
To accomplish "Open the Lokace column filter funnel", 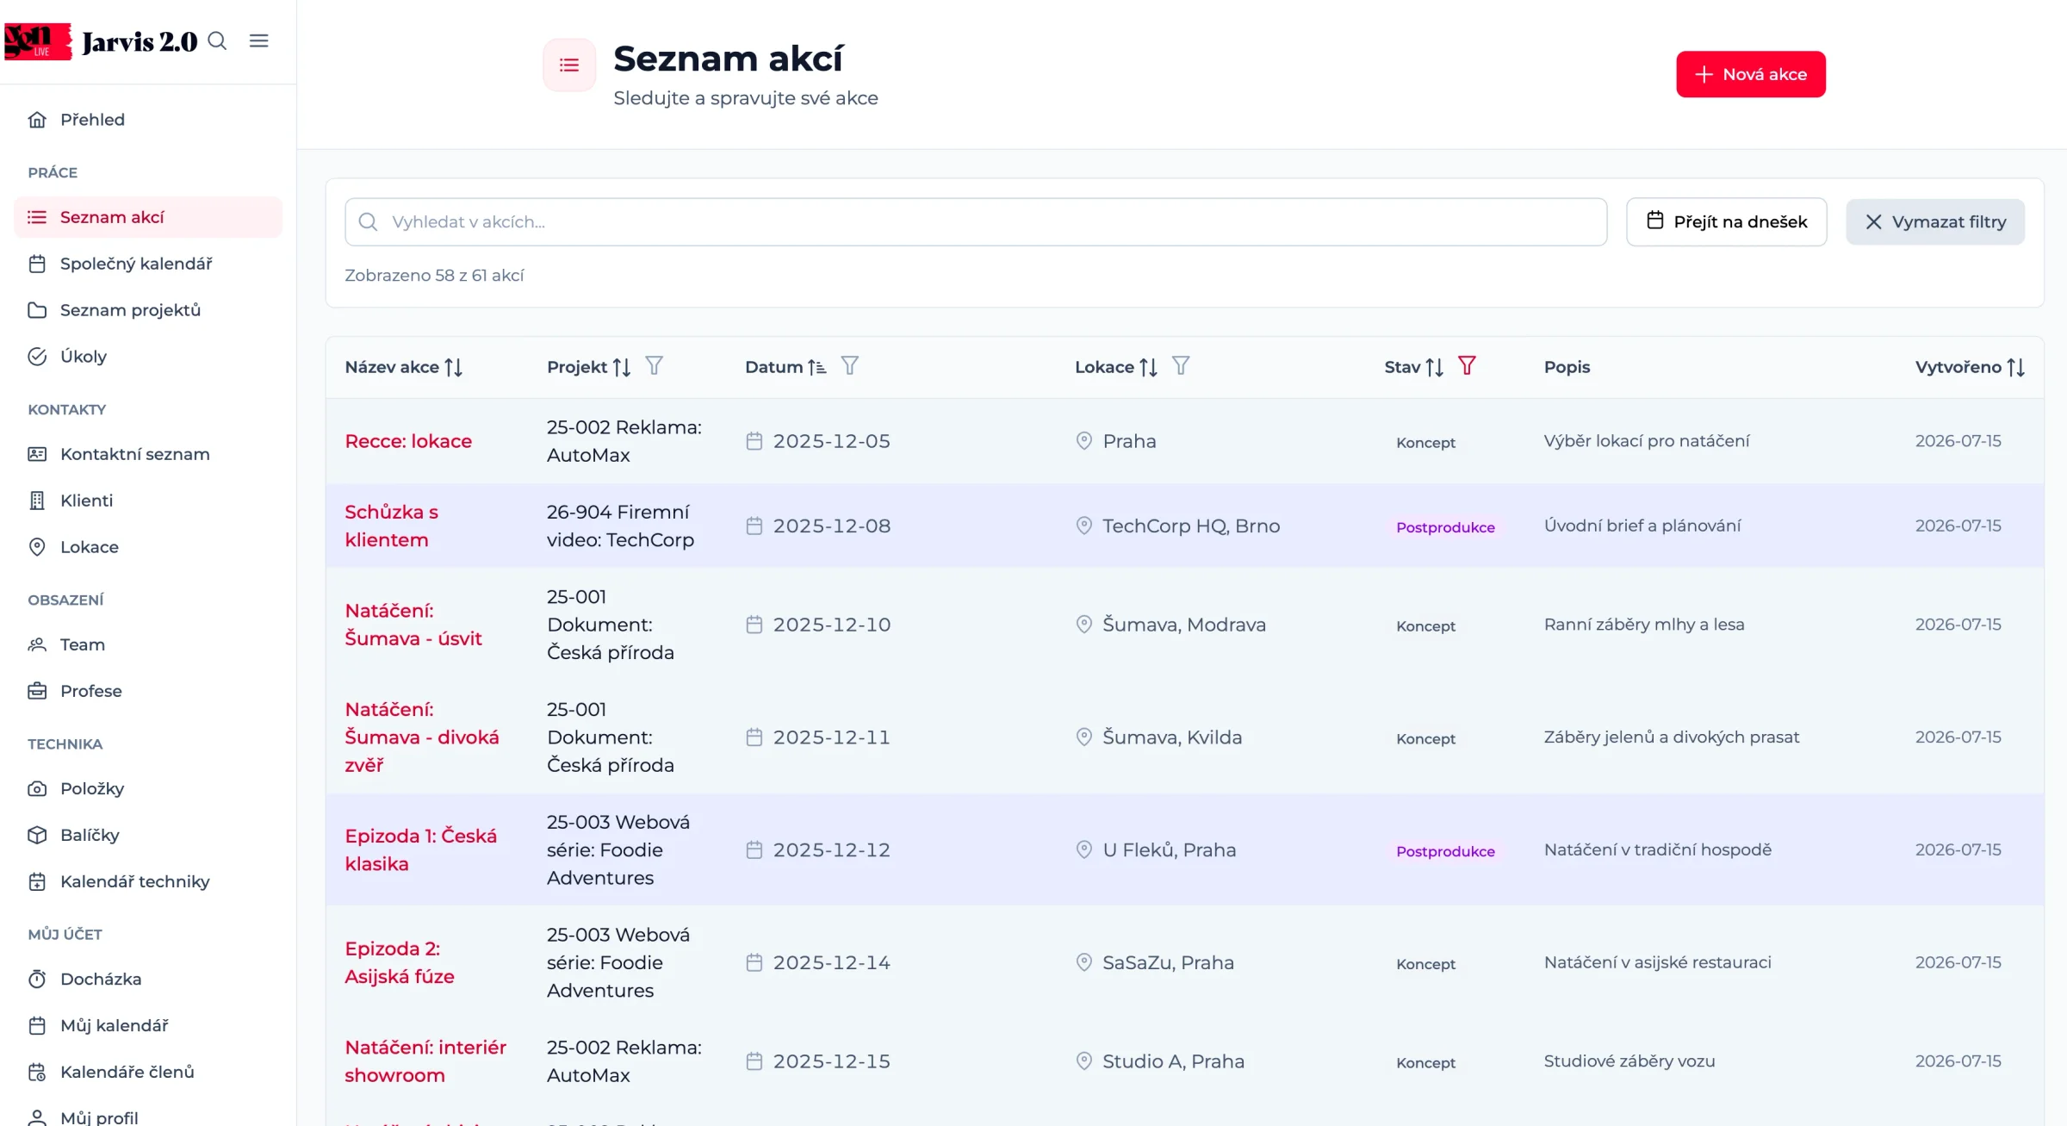I will click(1181, 366).
